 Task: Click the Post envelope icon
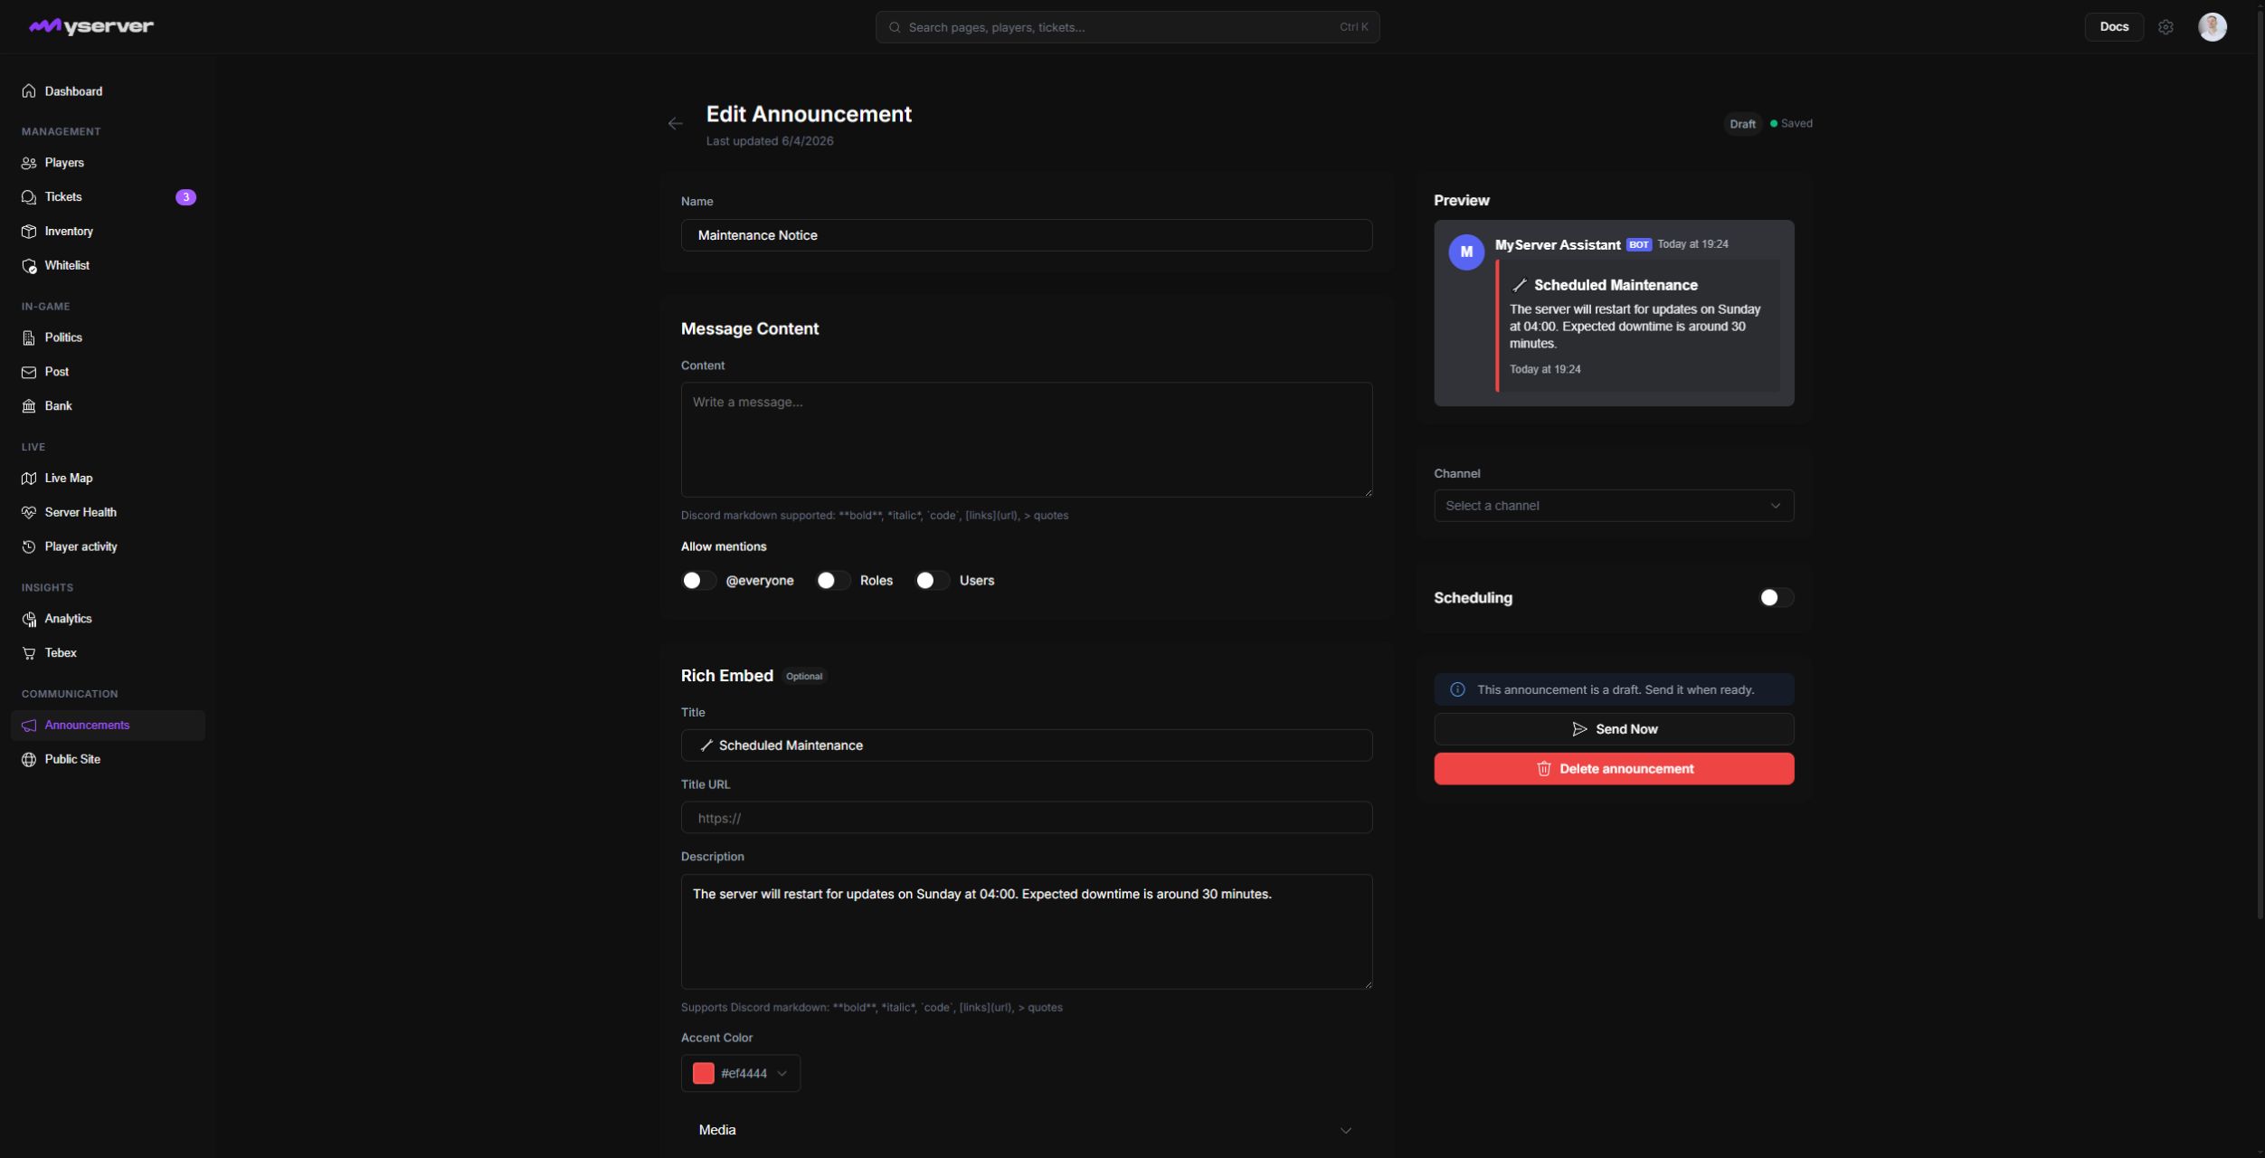[29, 372]
